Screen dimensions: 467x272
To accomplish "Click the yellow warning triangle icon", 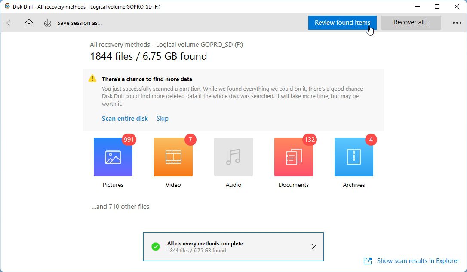I will [x=92, y=78].
